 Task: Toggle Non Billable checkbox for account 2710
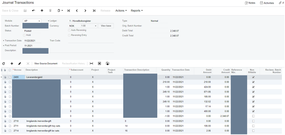click(253, 121)
